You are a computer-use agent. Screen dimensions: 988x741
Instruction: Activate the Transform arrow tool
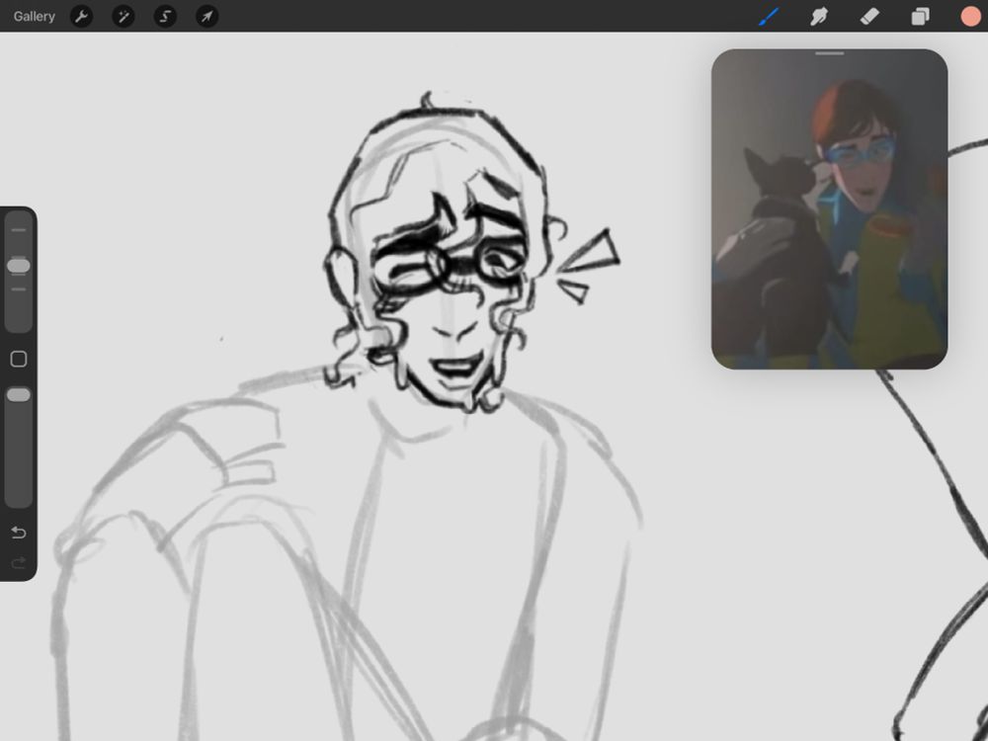206,17
